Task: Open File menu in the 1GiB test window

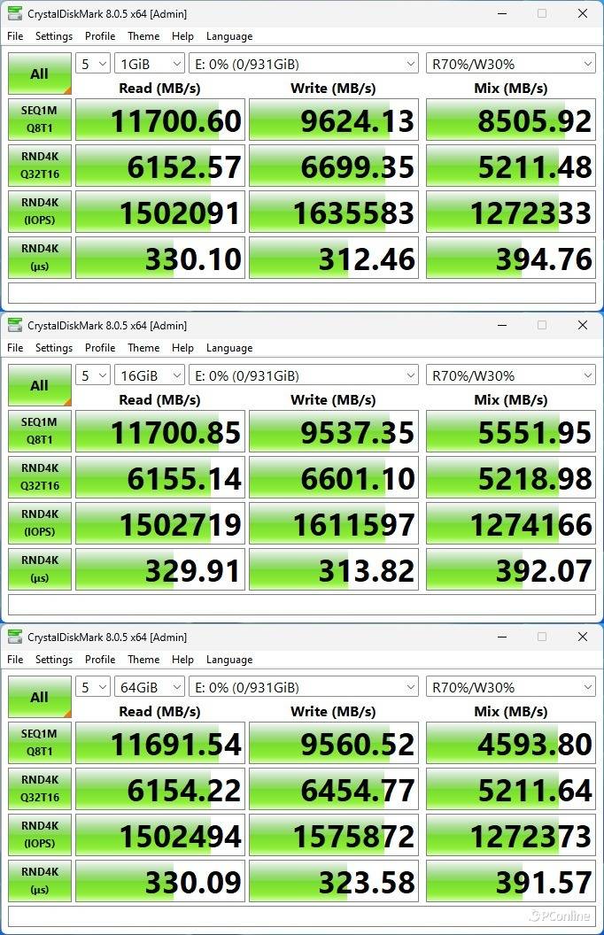Action: pos(15,35)
